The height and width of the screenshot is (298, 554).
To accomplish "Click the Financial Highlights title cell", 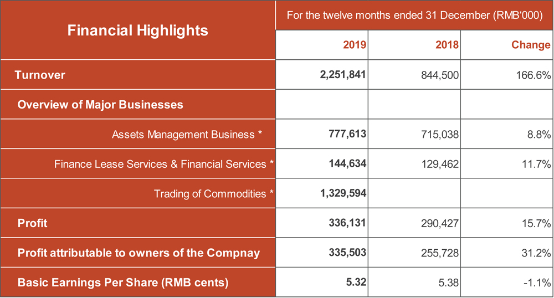I will pyautogui.click(x=137, y=30).
